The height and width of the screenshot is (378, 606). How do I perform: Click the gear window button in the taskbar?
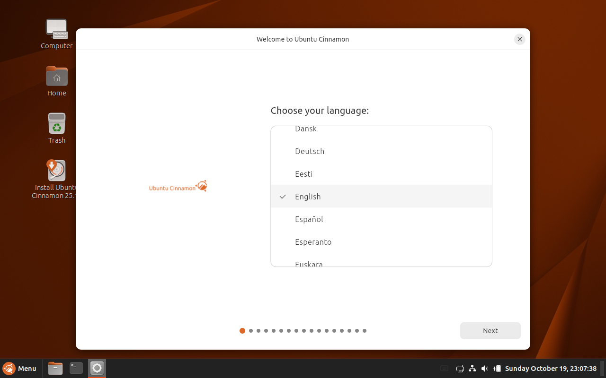tap(97, 369)
